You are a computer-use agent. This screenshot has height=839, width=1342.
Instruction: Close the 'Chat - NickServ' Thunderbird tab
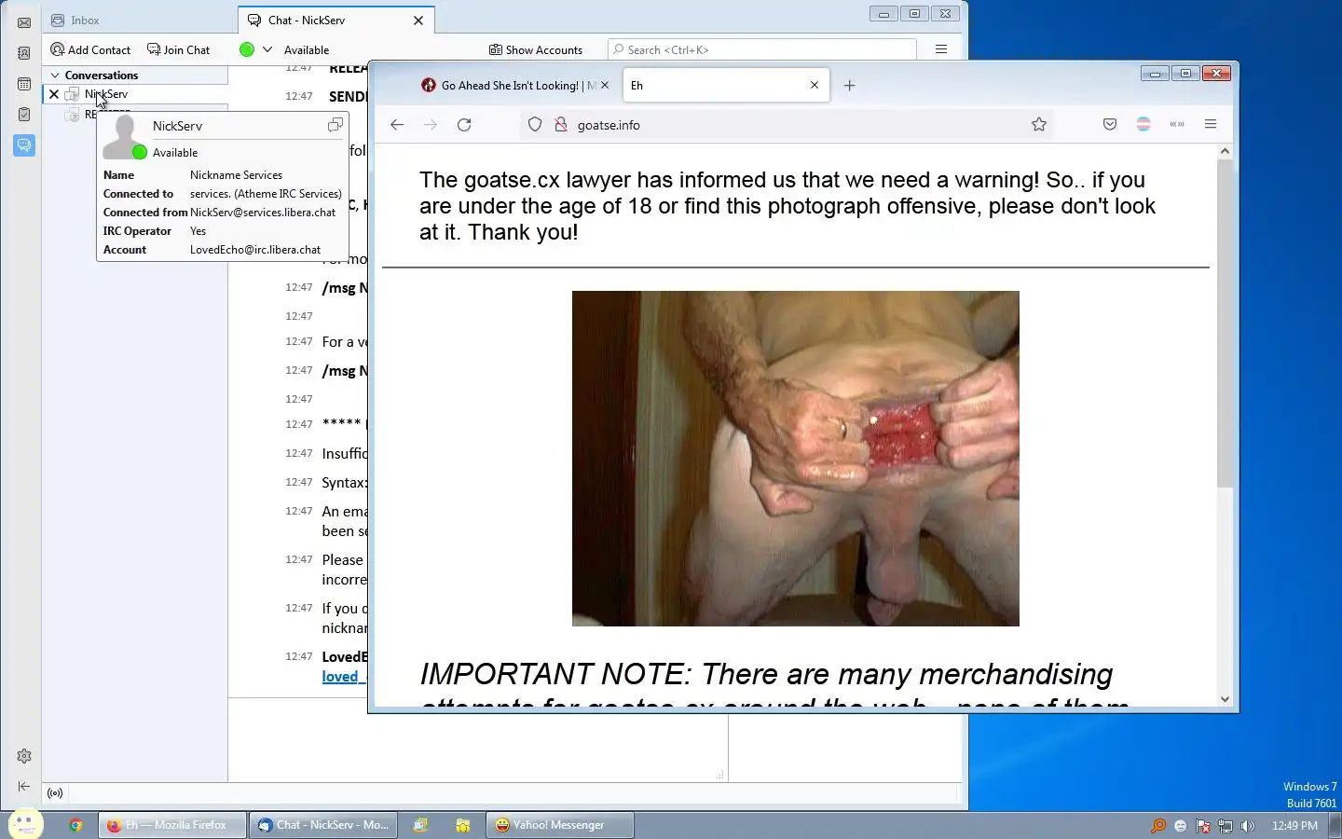[418, 20]
